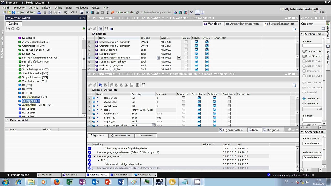
Task: Open Excel from Windows taskbar
Action: click(x=70, y=182)
